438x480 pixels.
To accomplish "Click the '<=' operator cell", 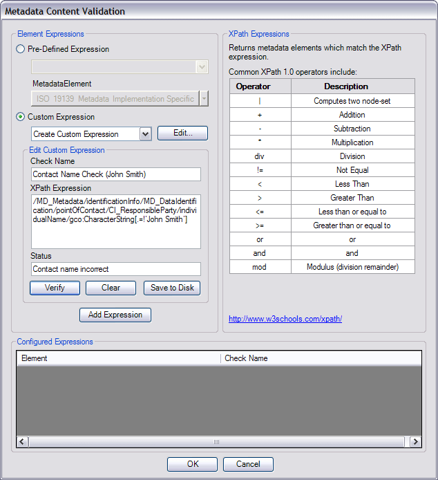I will click(260, 212).
